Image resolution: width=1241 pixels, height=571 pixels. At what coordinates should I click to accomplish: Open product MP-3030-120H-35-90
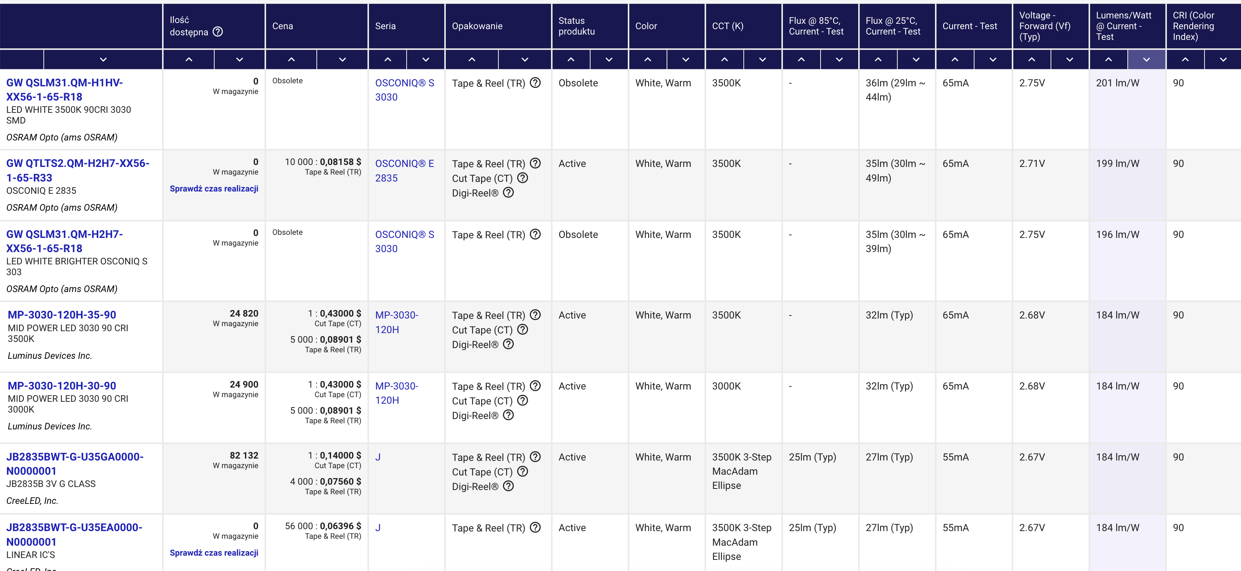[62, 315]
